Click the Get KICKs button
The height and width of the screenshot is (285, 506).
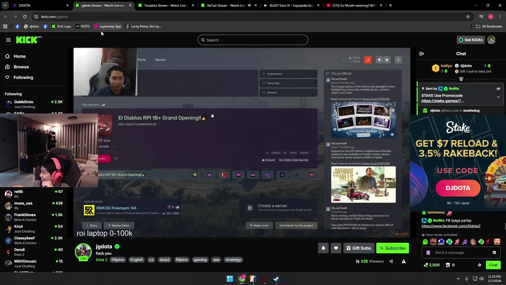(470, 40)
